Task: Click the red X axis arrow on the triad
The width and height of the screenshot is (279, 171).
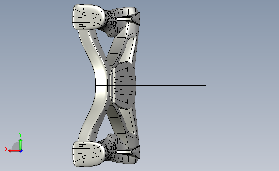Action: [x=14, y=151]
